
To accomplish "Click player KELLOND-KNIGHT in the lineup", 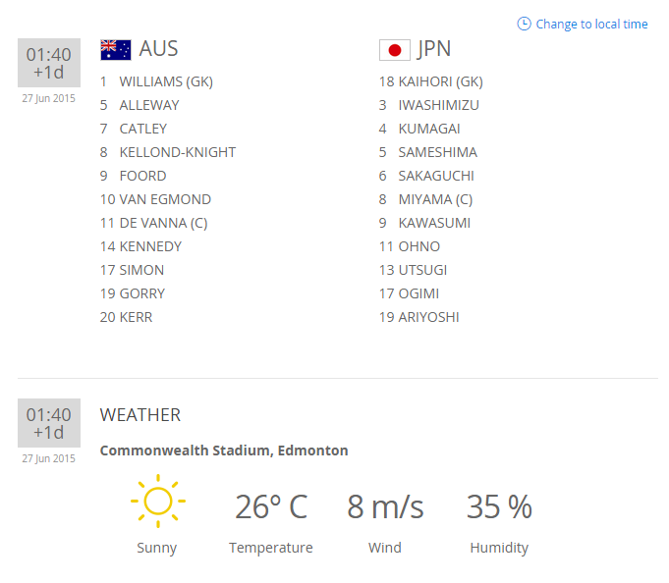I will [x=177, y=152].
